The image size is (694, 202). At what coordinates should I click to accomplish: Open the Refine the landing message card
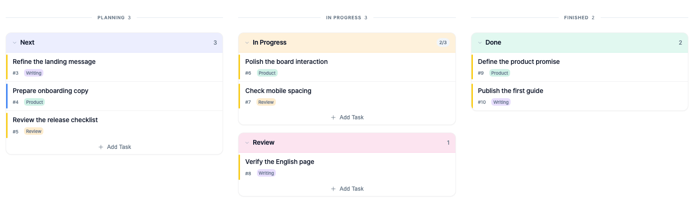tap(115, 67)
